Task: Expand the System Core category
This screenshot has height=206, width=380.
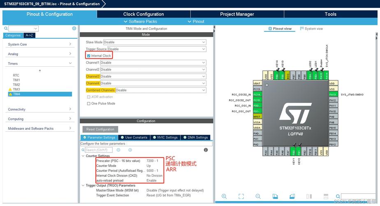Action: tap(39, 44)
